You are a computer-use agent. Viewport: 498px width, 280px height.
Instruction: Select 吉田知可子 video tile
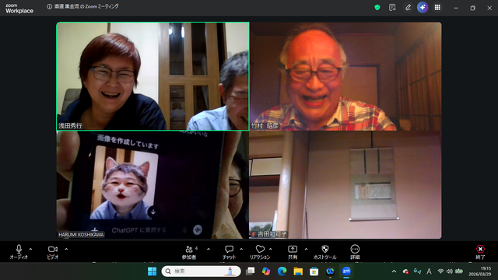[345, 185]
